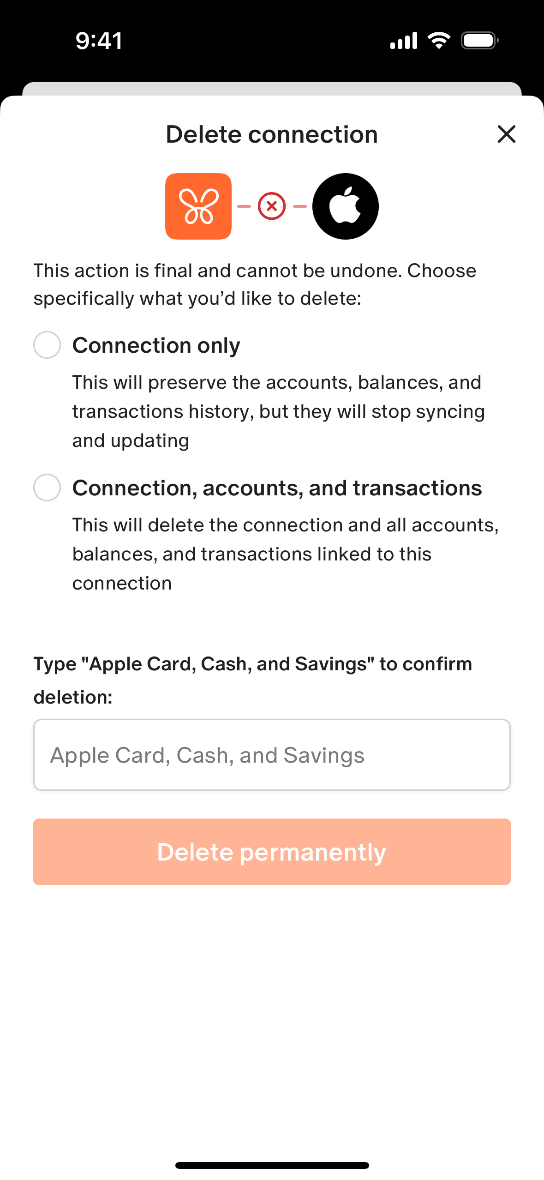Tap the cellular signal bars icon
This screenshot has width=544, height=1180.
pos(403,41)
